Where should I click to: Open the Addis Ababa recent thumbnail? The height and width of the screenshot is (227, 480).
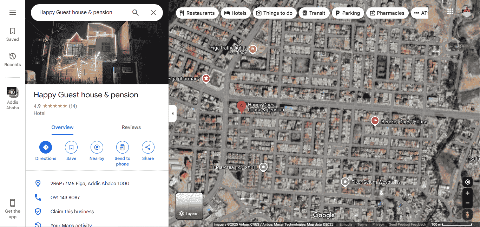click(x=13, y=98)
